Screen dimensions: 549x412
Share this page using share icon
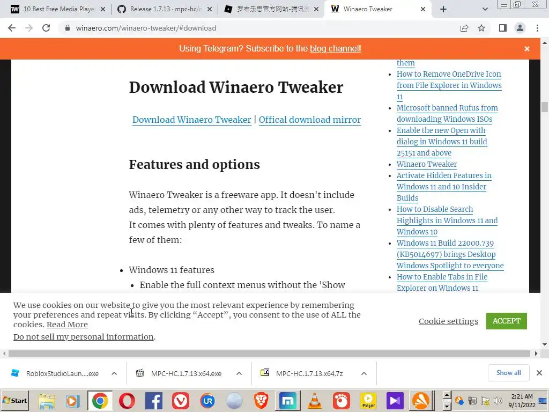464,28
